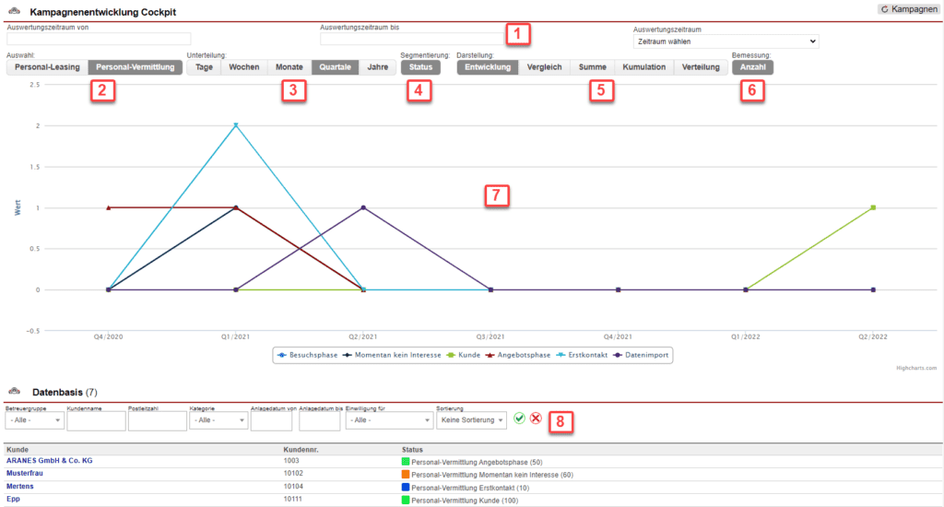Toggle Datenimport series in chart legend
Image resolution: width=944 pixels, height=507 pixels.
(x=644, y=354)
